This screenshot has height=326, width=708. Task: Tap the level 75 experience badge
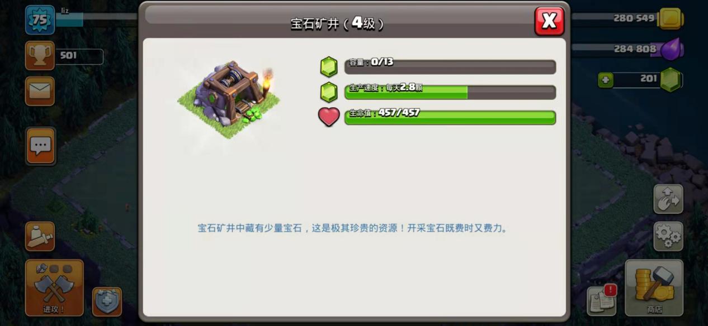40,20
